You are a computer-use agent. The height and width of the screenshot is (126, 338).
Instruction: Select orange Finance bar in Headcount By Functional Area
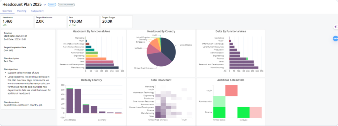96,58
